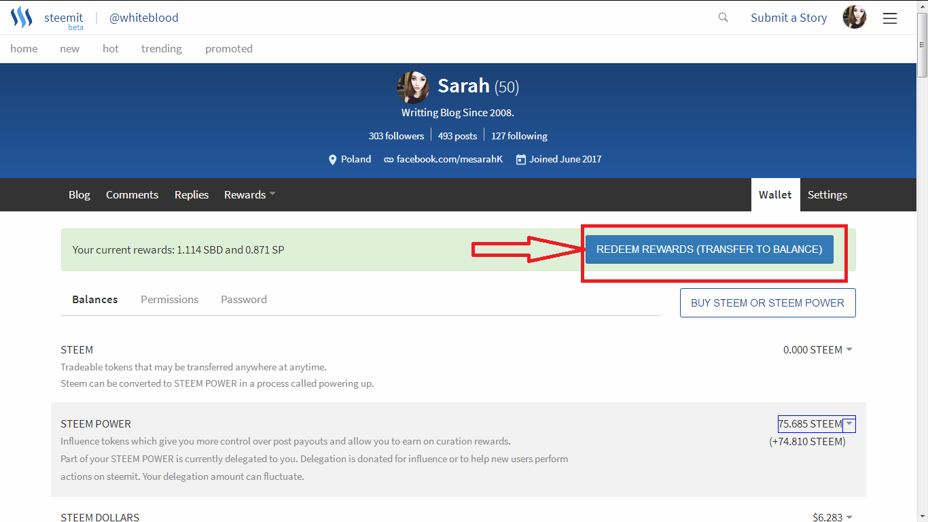Click the current rewards 1.114 SBD text
The height and width of the screenshot is (522, 928).
point(178,249)
